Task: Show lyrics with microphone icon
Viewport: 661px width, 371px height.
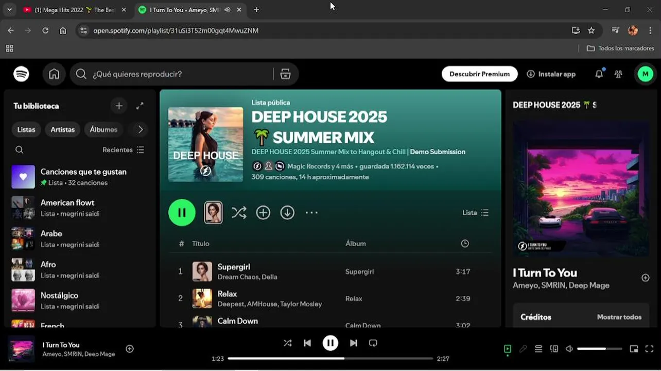Action: click(523, 349)
